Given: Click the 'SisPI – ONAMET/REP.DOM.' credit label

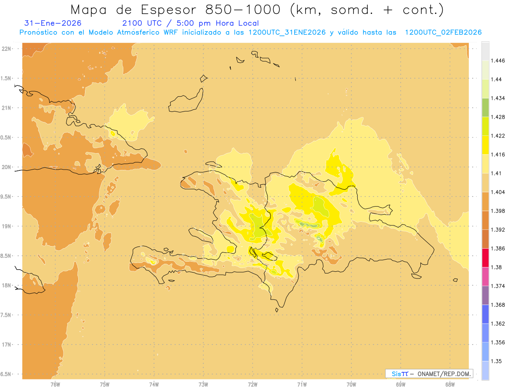Looking at the screenshot, I should point(429,374).
